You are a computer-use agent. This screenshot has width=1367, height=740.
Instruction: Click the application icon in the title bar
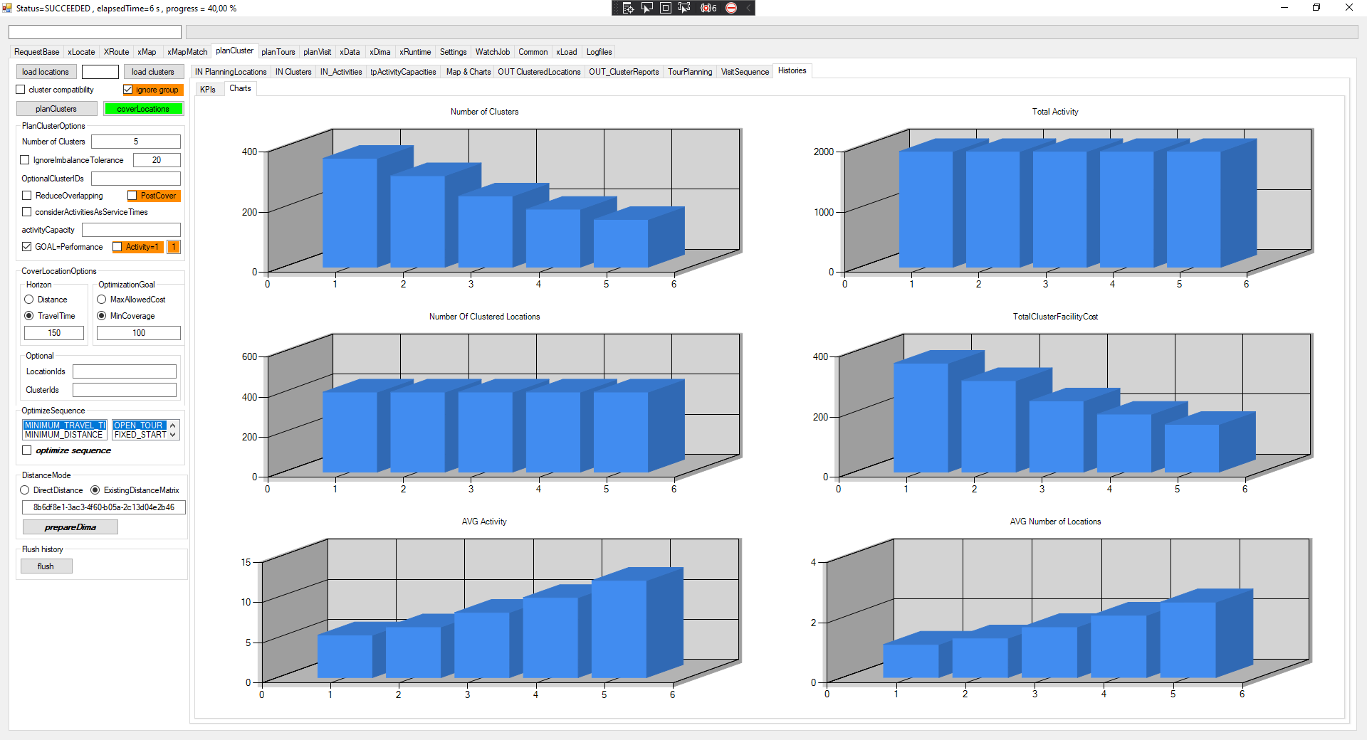pos(7,8)
